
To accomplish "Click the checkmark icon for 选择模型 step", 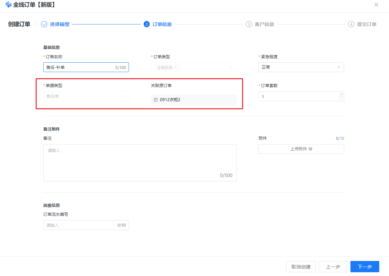I will tap(44, 24).
